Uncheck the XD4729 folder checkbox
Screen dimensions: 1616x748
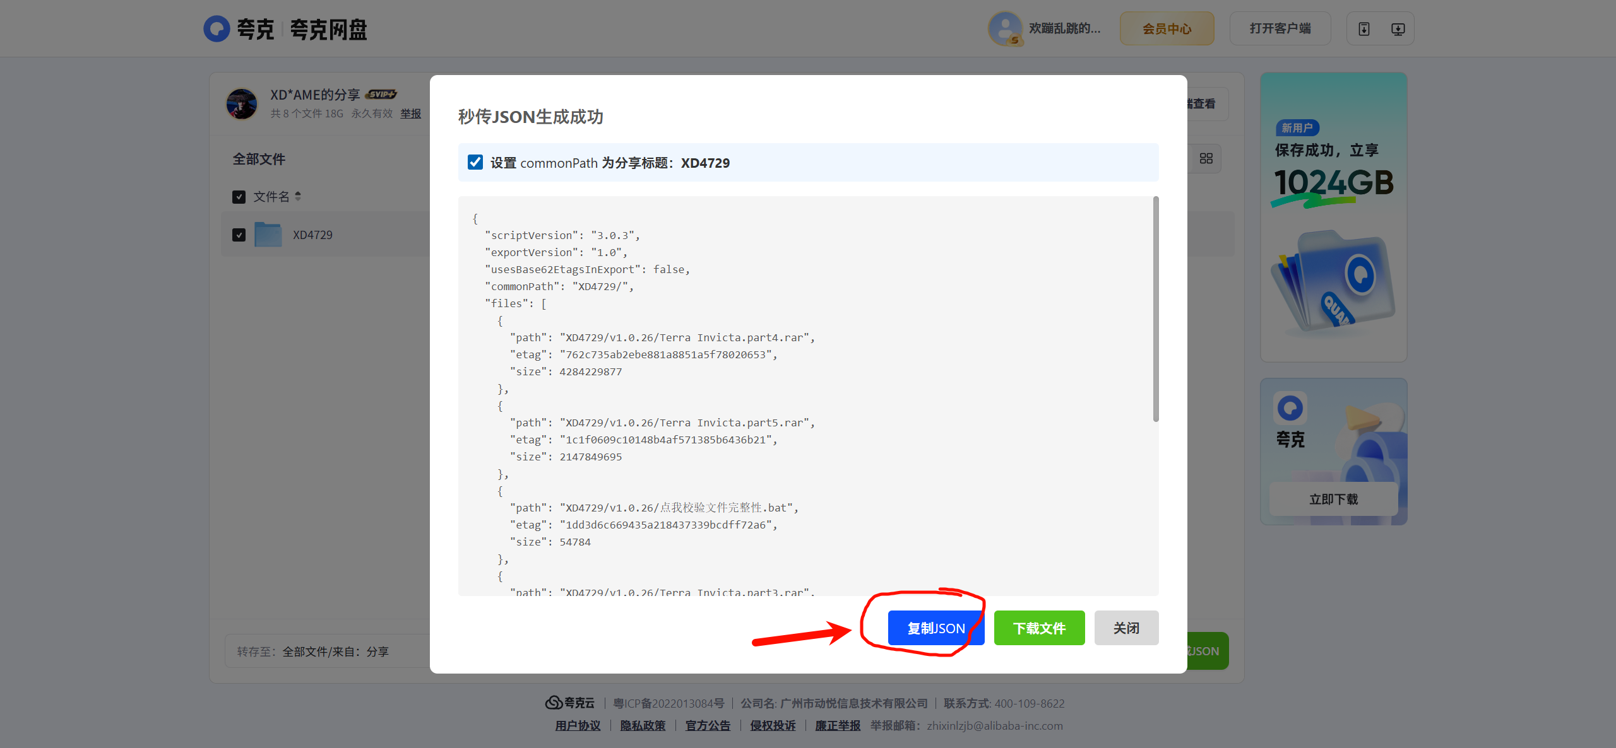pos(239,235)
